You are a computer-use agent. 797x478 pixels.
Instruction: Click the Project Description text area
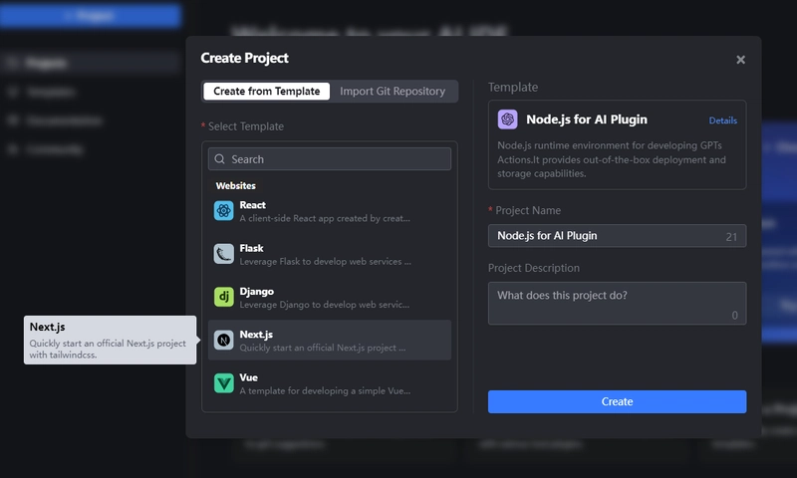(617, 304)
